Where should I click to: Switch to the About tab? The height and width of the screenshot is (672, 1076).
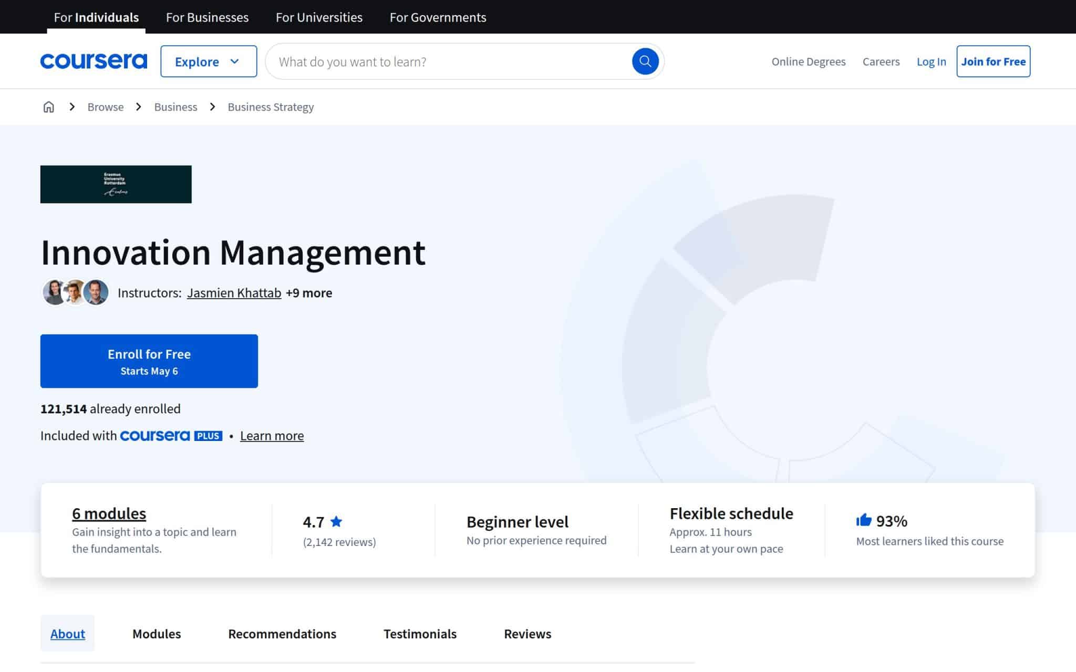pyautogui.click(x=68, y=634)
